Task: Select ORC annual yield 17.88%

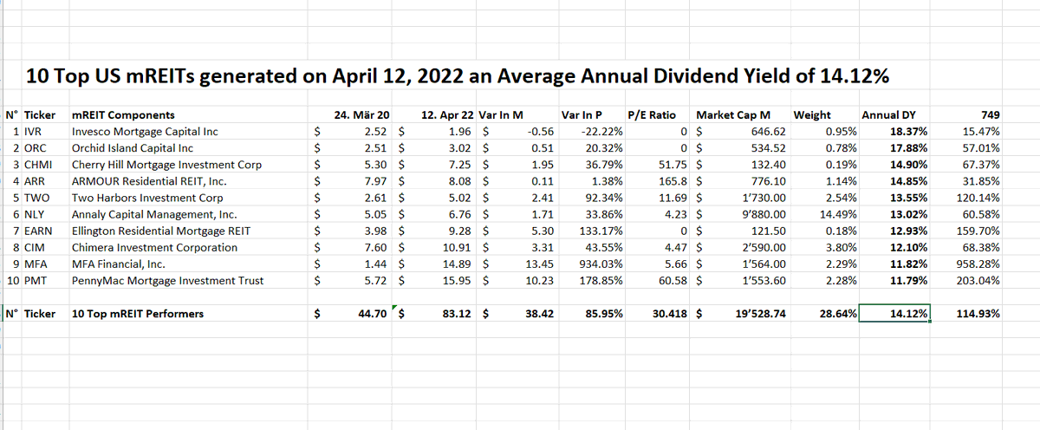Action: click(908, 147)
